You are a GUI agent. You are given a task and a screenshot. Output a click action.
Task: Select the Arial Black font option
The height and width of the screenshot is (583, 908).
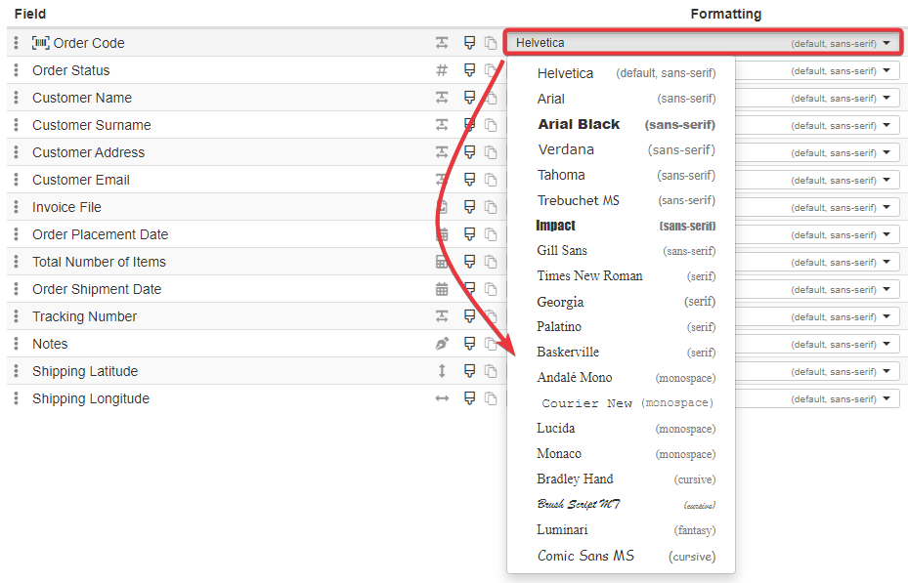click(x=579, y=124)
